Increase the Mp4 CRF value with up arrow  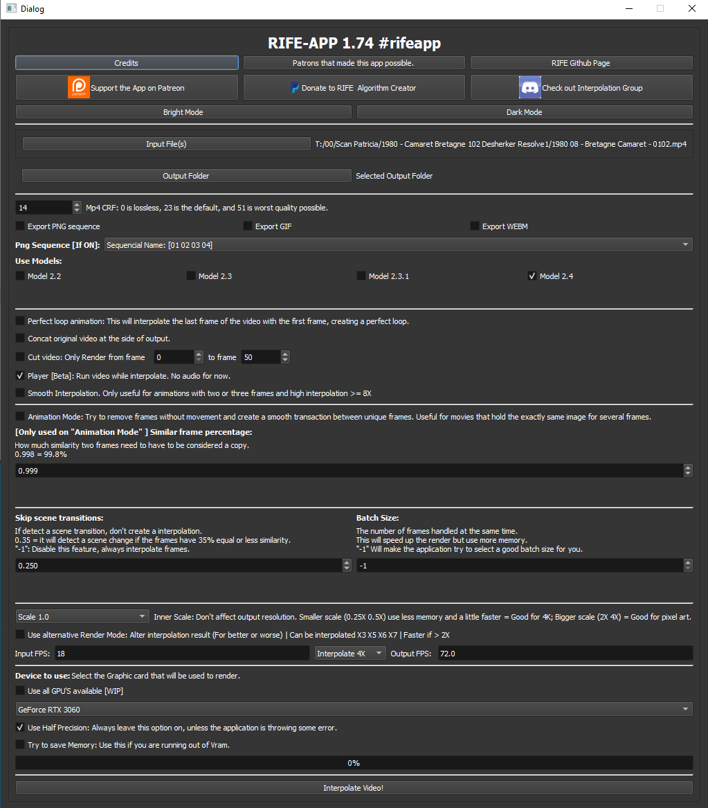point(76,204)
